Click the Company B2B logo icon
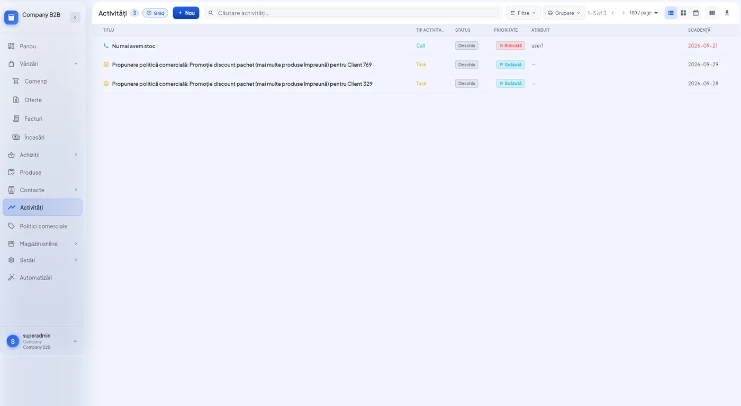Image resolution: width=741 pixels, height=406 pixels. [x=11, y=17]
